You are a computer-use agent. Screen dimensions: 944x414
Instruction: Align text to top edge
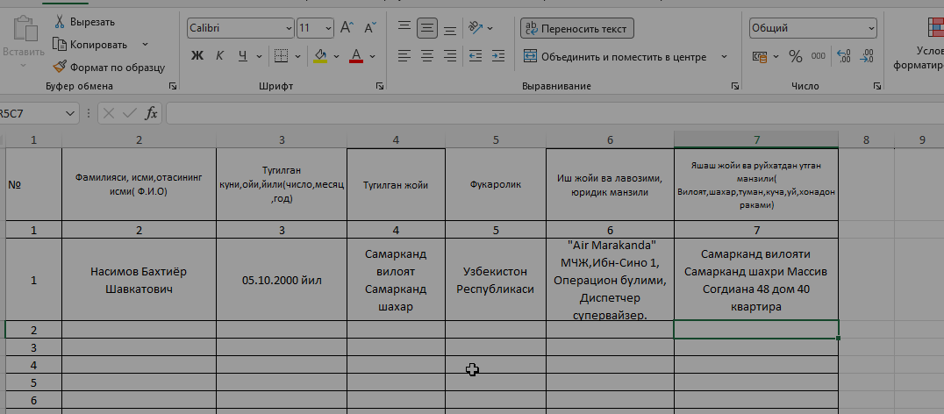404,28
